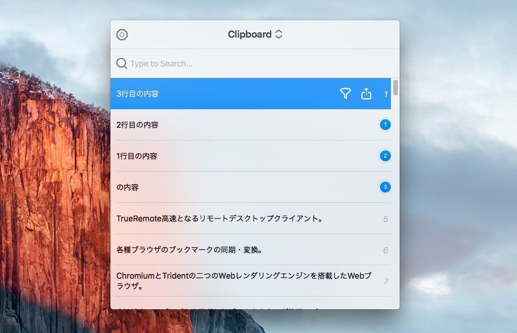Click the list scrollbar thumb
517x333 pixels.
pos(396,87)
